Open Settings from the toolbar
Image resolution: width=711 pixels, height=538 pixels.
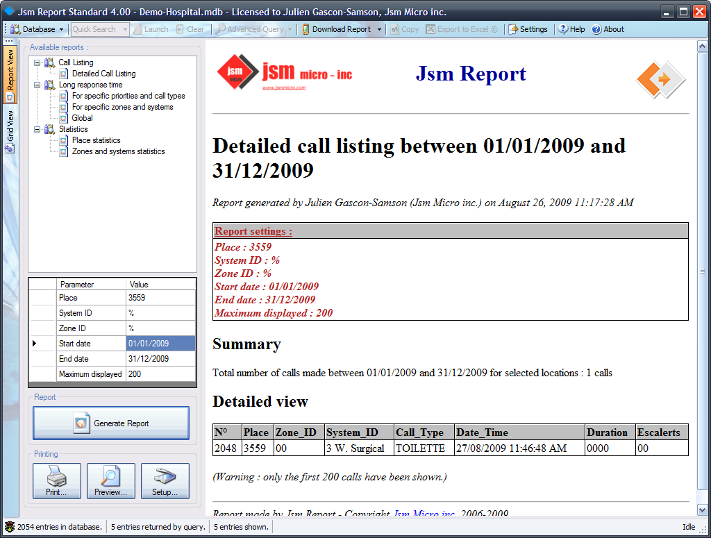pos(528,29)
